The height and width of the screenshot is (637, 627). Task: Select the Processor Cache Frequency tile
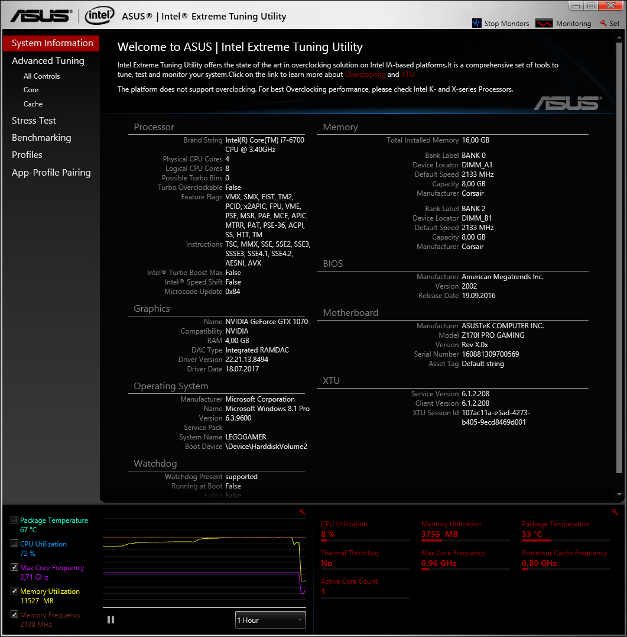tap(566, 559)
